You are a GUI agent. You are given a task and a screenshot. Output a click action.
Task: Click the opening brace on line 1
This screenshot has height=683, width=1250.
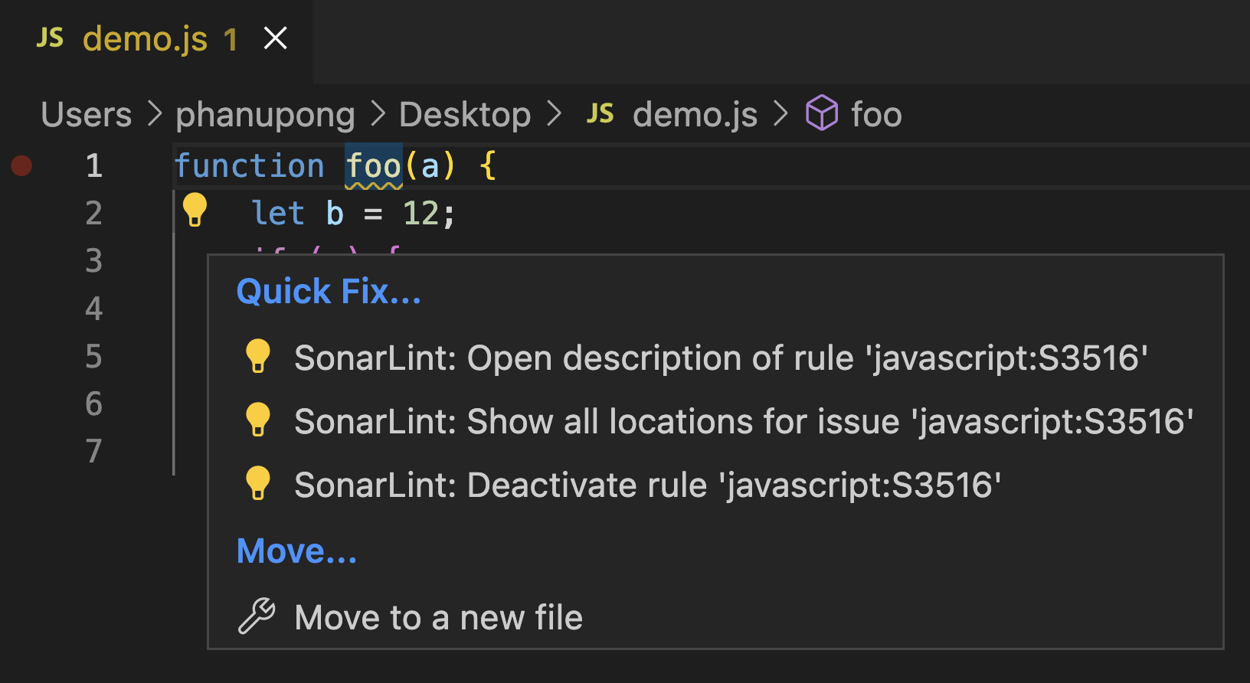click(488, 166)
